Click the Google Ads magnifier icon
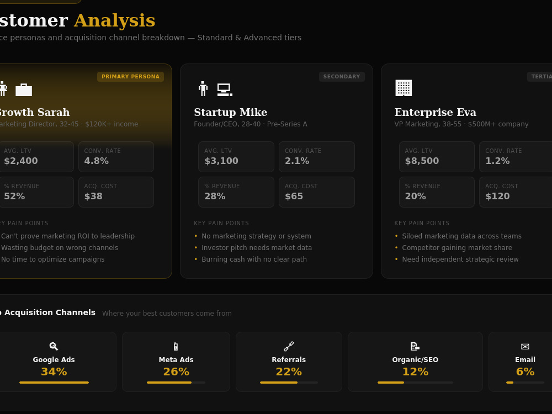The image size is (552, 414). tap(54, 347)
